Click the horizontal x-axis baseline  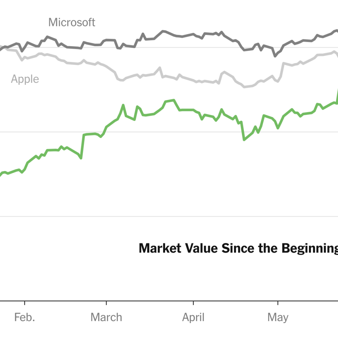click(x=169, y=301)
